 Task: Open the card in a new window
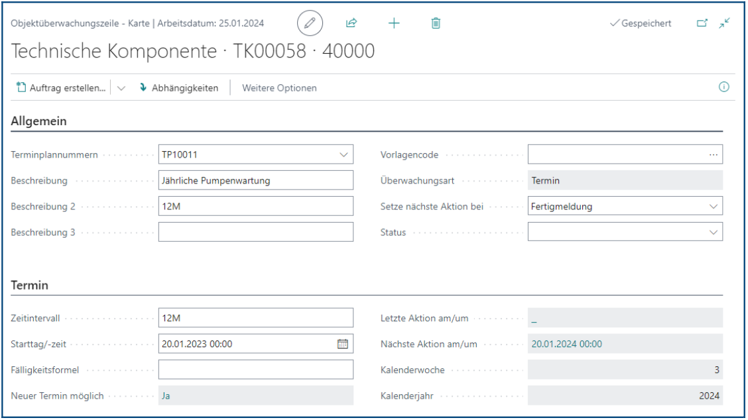[702, 23]
